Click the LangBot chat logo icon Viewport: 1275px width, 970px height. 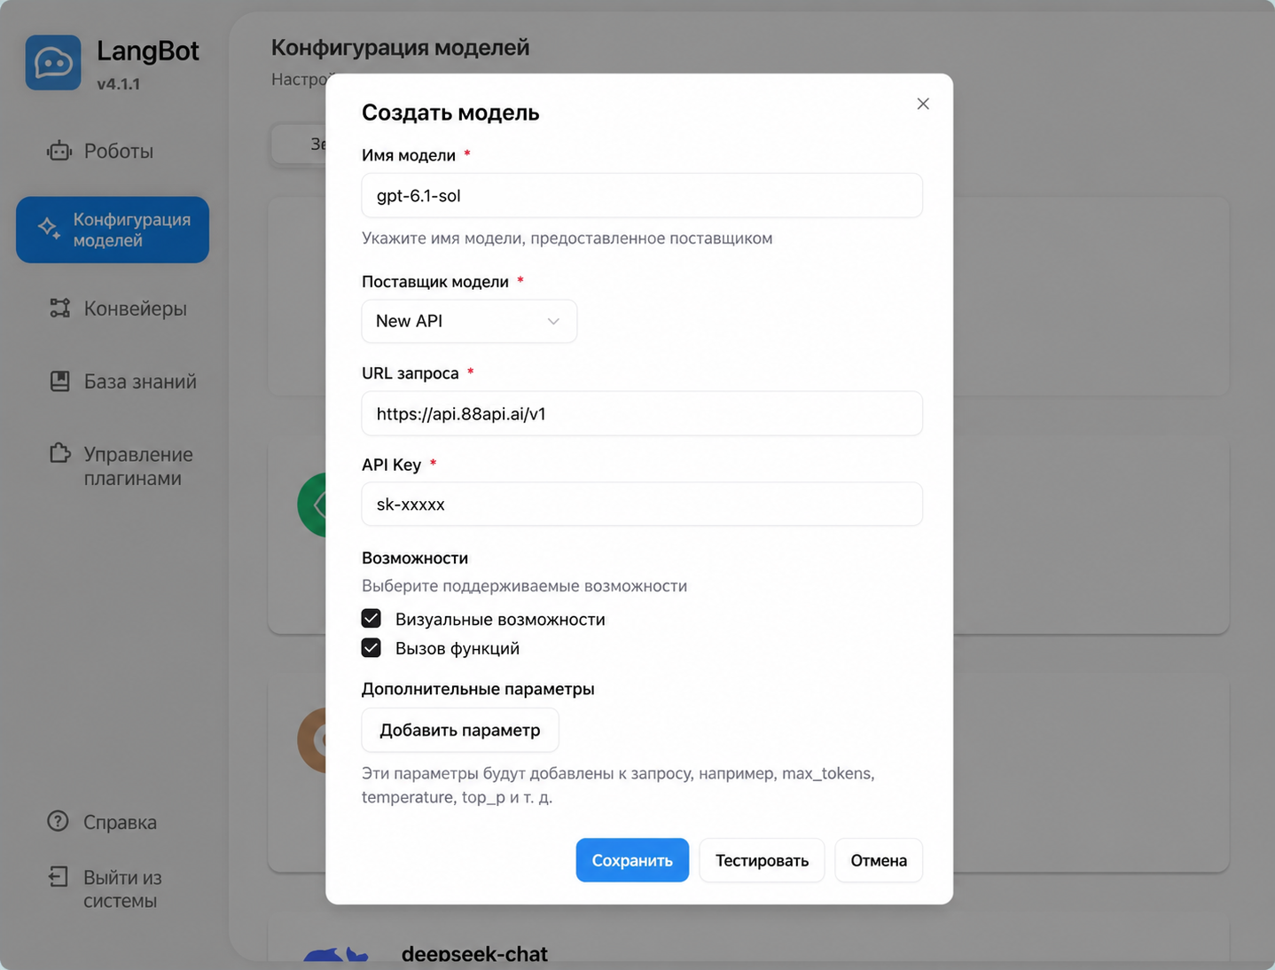point(53,63)
